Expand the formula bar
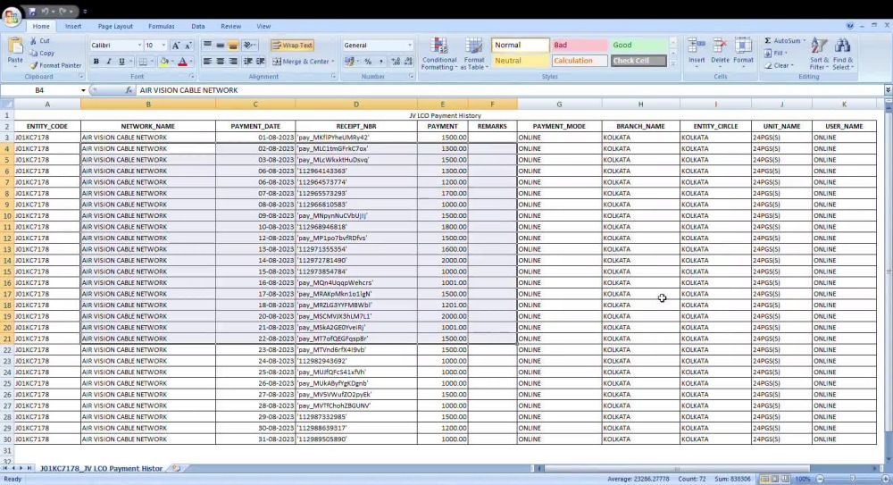The height and width of the screenshot is (485, 893). (x=888, y=90)
